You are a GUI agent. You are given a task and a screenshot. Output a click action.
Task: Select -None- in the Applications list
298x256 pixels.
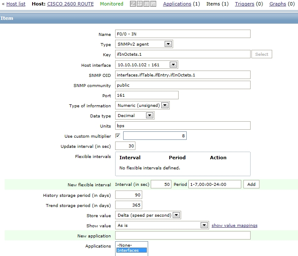pyautogui.click(x=132, y=245)
